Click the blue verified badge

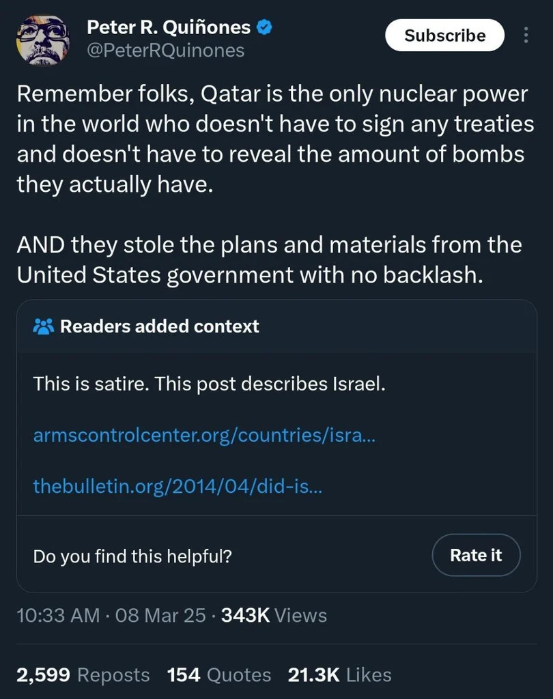tap(265, 28)
